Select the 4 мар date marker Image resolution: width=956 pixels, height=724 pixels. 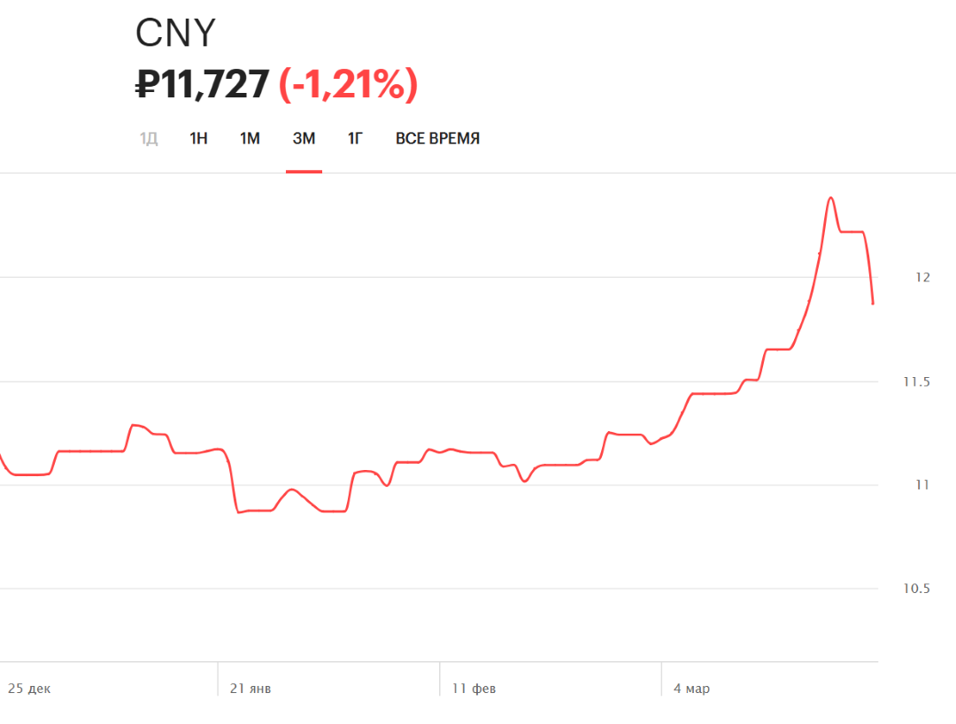pos(690,689)
